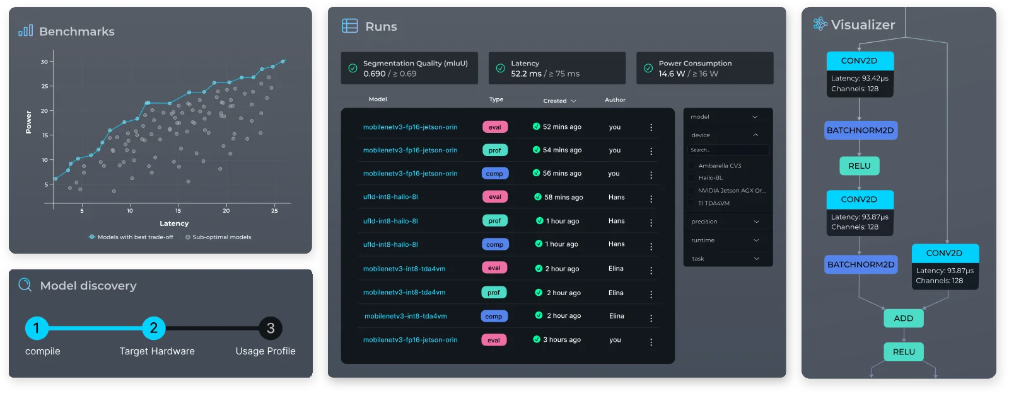Select step 2 Target Hardware
The height and width of the screenshot is (394, 1009).
click(x=153, y=328)
